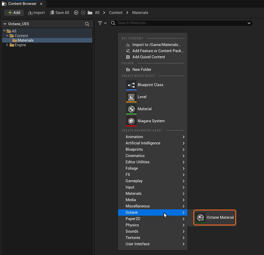This screenshot has height=255, width=264.
Task: Click the Search Materials input field
Action: tap(181, 23)
